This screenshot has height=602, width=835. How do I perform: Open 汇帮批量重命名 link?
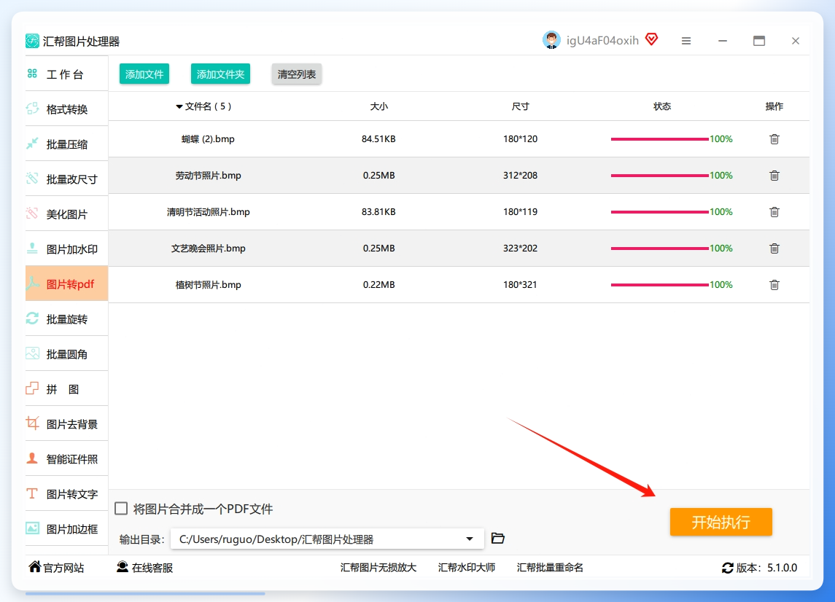point(550,568)
